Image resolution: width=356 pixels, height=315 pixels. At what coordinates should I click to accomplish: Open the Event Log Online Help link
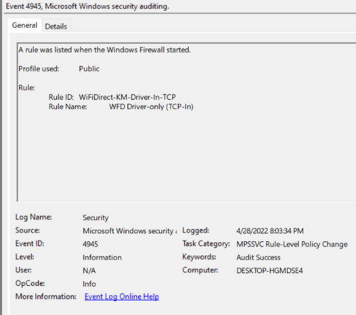(122, 296)
